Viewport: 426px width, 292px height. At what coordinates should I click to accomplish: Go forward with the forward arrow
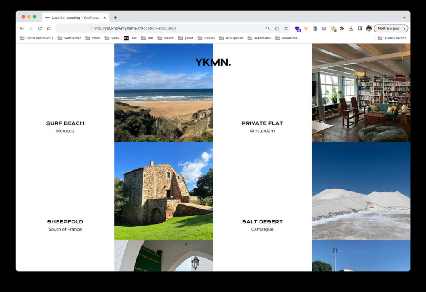pyautogui.click(x=31, y=28)
